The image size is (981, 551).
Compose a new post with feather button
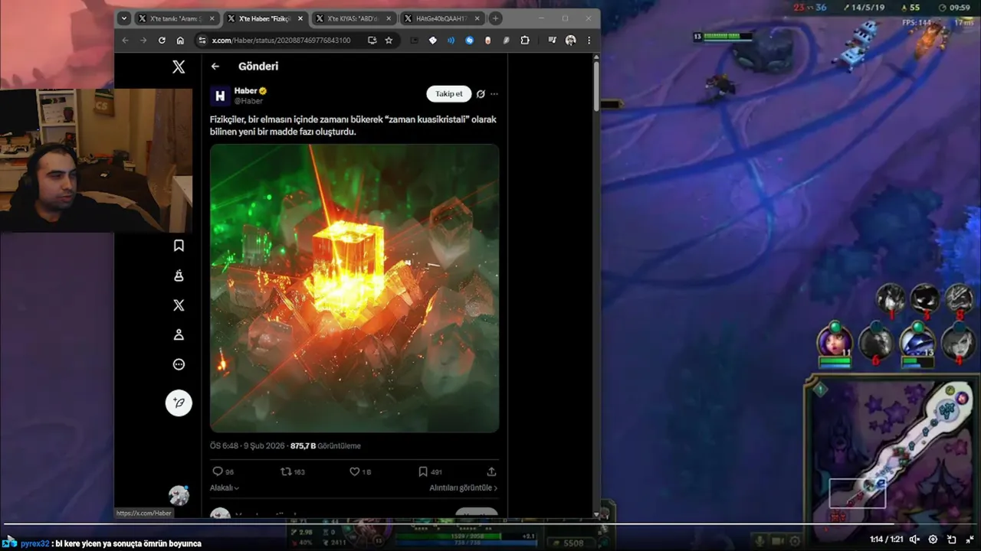[x=179, y=403]
